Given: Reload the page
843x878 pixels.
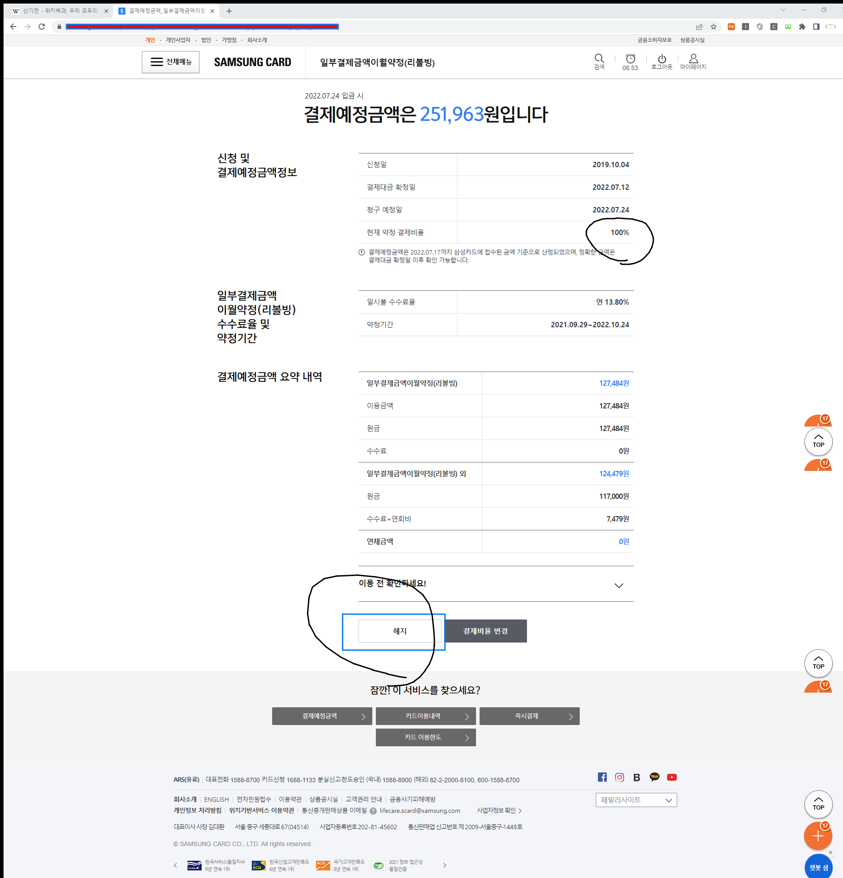Looking at the screenshot, I should [x=42, y=27].
